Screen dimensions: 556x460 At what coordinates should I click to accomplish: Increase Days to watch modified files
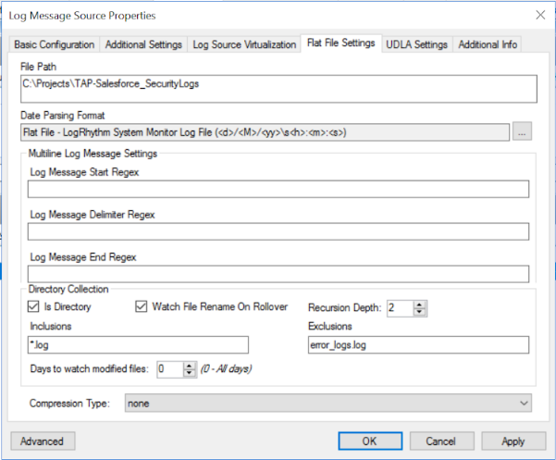191,365
